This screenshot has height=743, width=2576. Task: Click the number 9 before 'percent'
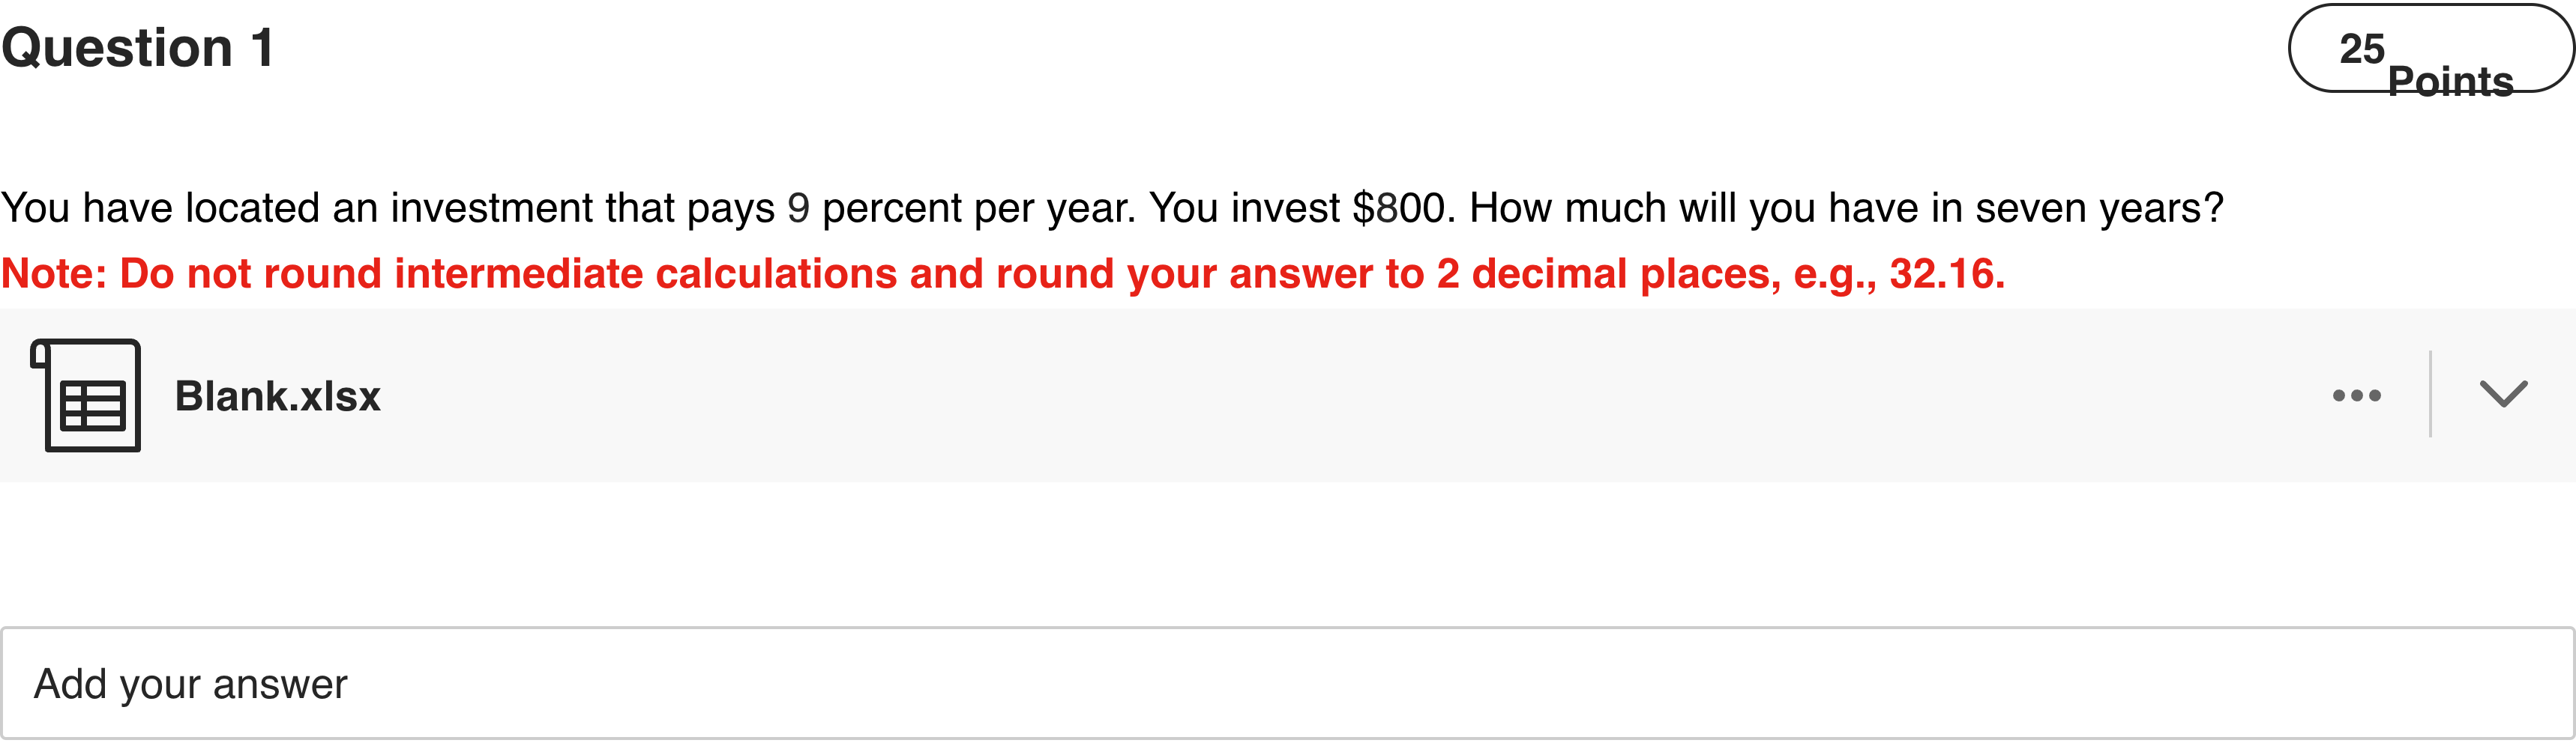coord(798,209)
